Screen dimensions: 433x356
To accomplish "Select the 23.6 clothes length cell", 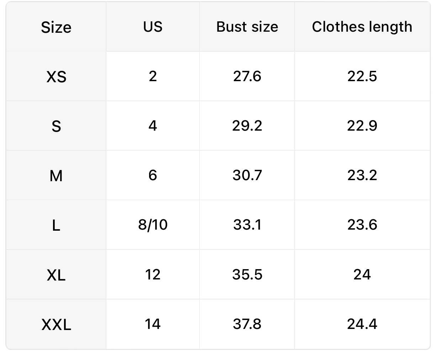I will tap(362, 225).
